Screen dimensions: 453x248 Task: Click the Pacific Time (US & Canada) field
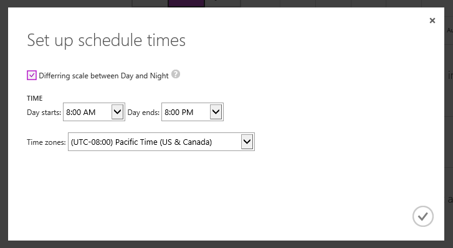pos(161,142)
